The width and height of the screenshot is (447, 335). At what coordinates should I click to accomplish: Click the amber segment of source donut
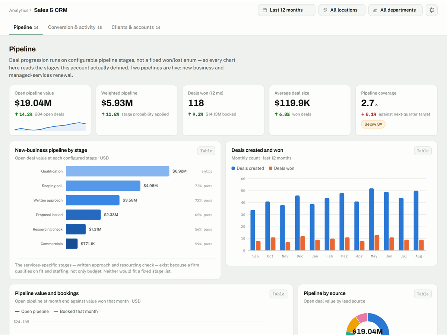click(x=352, y=325)
